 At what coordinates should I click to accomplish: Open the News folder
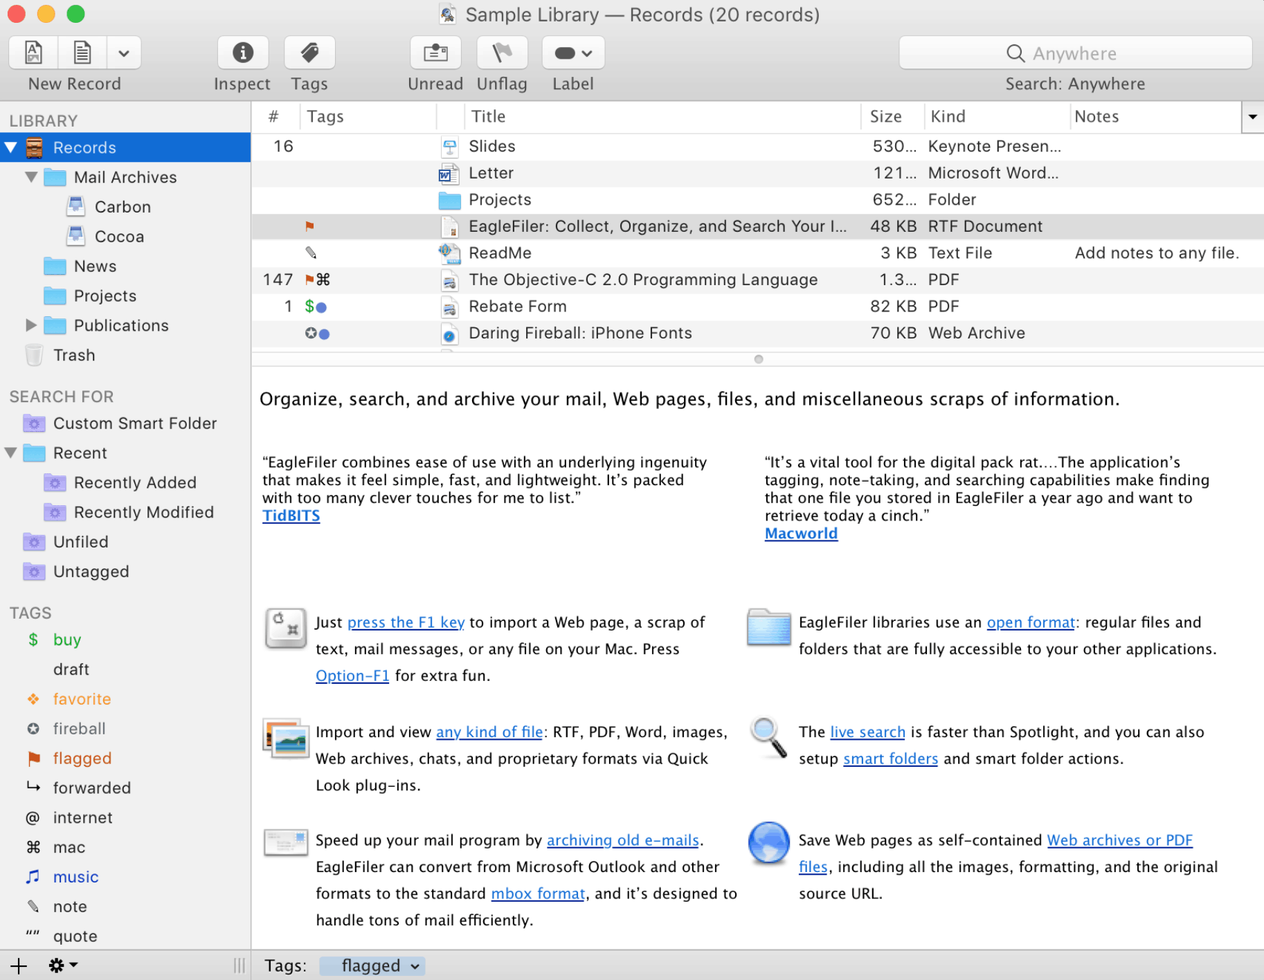point(95,266)
